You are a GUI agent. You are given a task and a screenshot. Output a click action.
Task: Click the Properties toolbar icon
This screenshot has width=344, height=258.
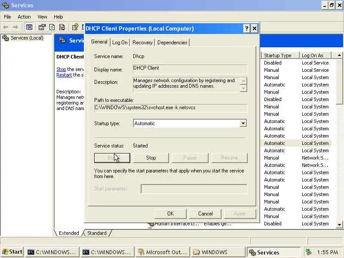point(42,27)
